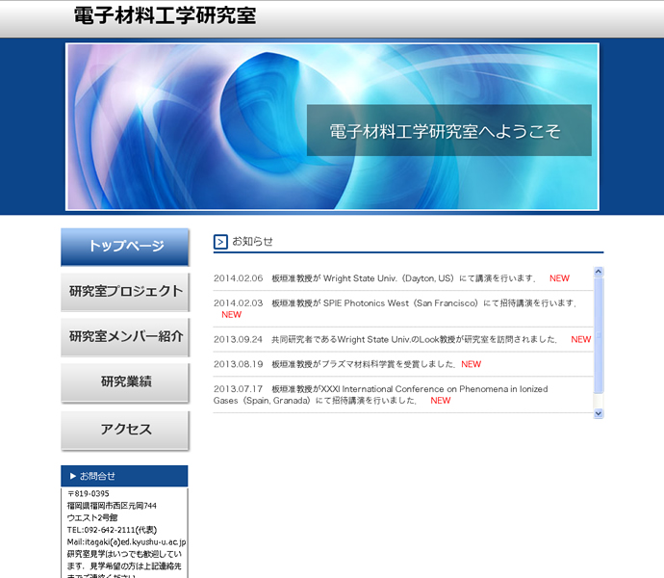This screenshot has width=664, height=578.
Task: Click the address 福岡県福岡市西区元岡744
Action: pyautogui.click(x=112, y=506)
